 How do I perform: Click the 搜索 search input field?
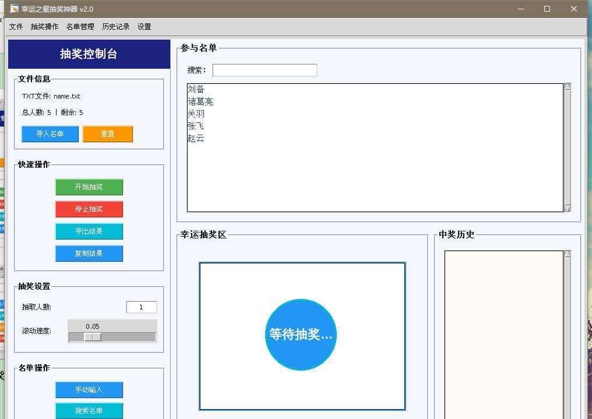[265, 70]
